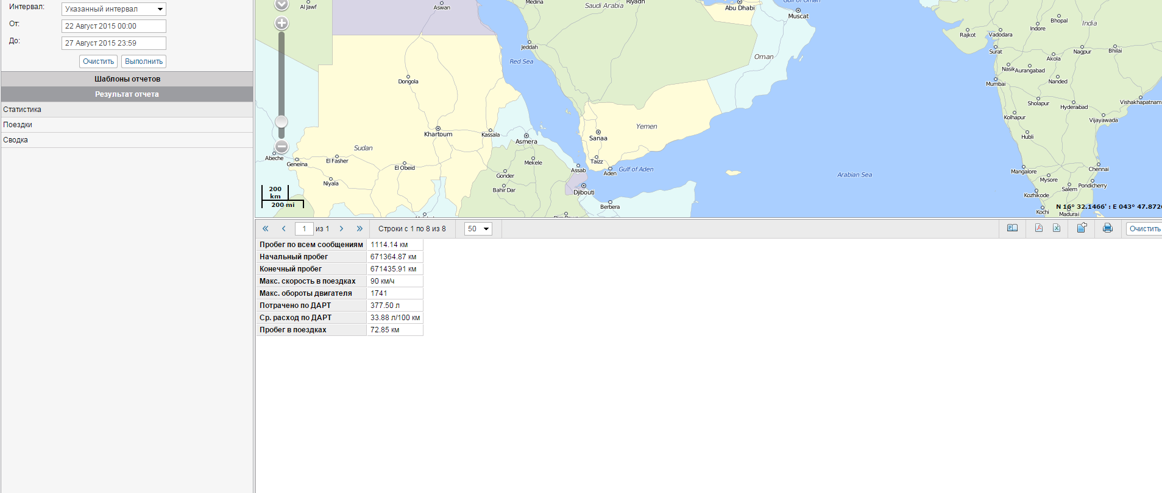Go to the last report page
Screen dimensions: 1162x493
pos(360,229)
